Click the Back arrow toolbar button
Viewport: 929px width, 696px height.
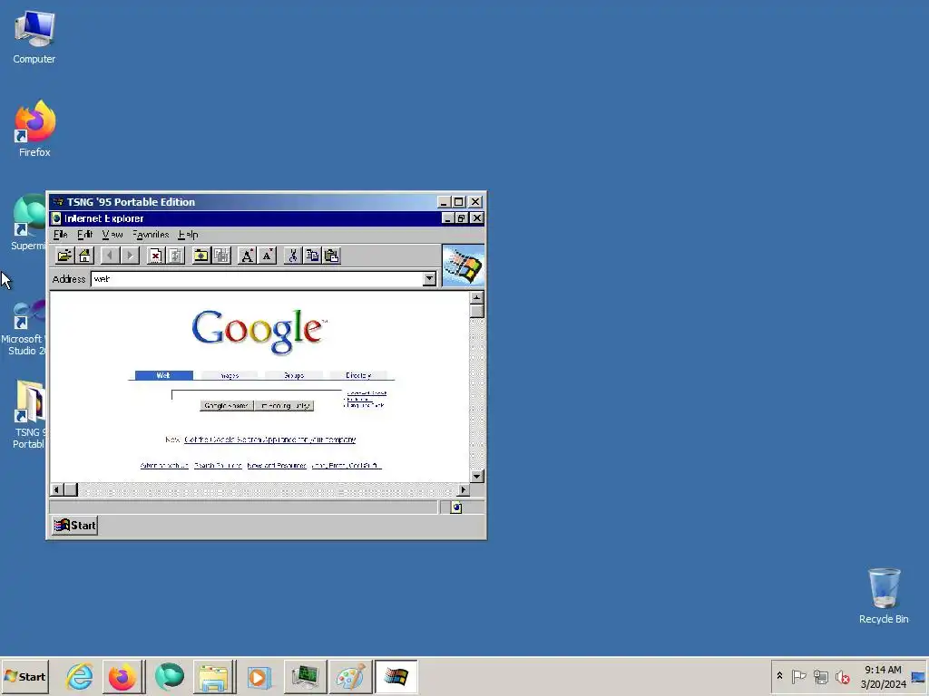coord(110,256)
